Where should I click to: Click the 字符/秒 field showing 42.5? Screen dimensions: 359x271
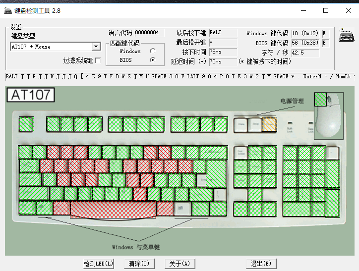pos(305,53)
